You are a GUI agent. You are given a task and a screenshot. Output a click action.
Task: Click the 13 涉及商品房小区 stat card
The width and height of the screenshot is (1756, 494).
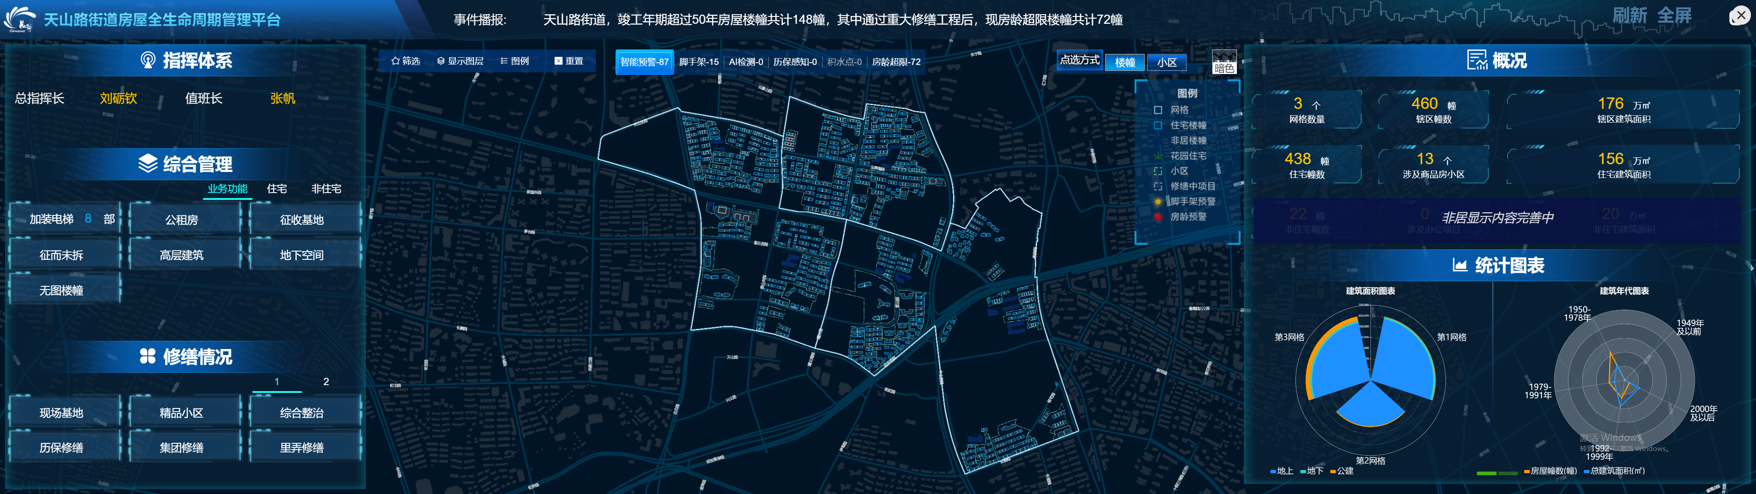click(x=1433, y=165)
